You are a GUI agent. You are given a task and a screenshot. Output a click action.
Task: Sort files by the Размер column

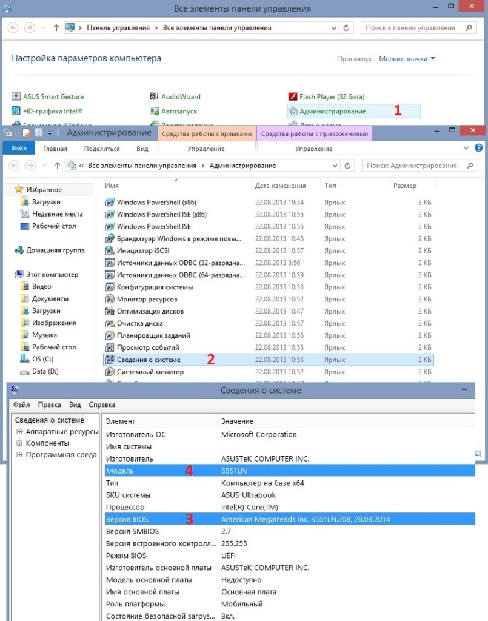[404, 186]
